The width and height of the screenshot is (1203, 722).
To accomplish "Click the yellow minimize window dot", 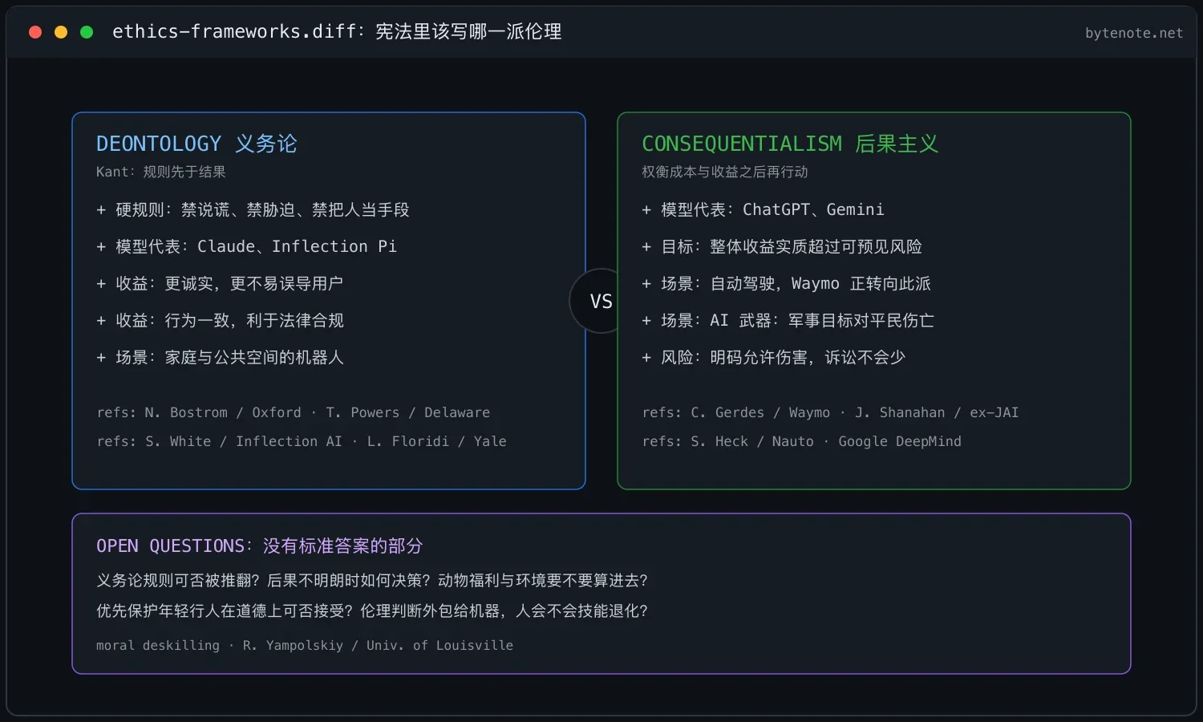I will click(x=61, y=32).
